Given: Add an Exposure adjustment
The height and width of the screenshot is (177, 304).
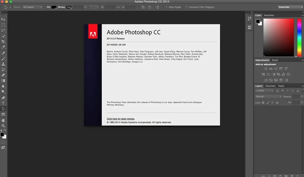Looking at the screenshot, I should (281, 69).
